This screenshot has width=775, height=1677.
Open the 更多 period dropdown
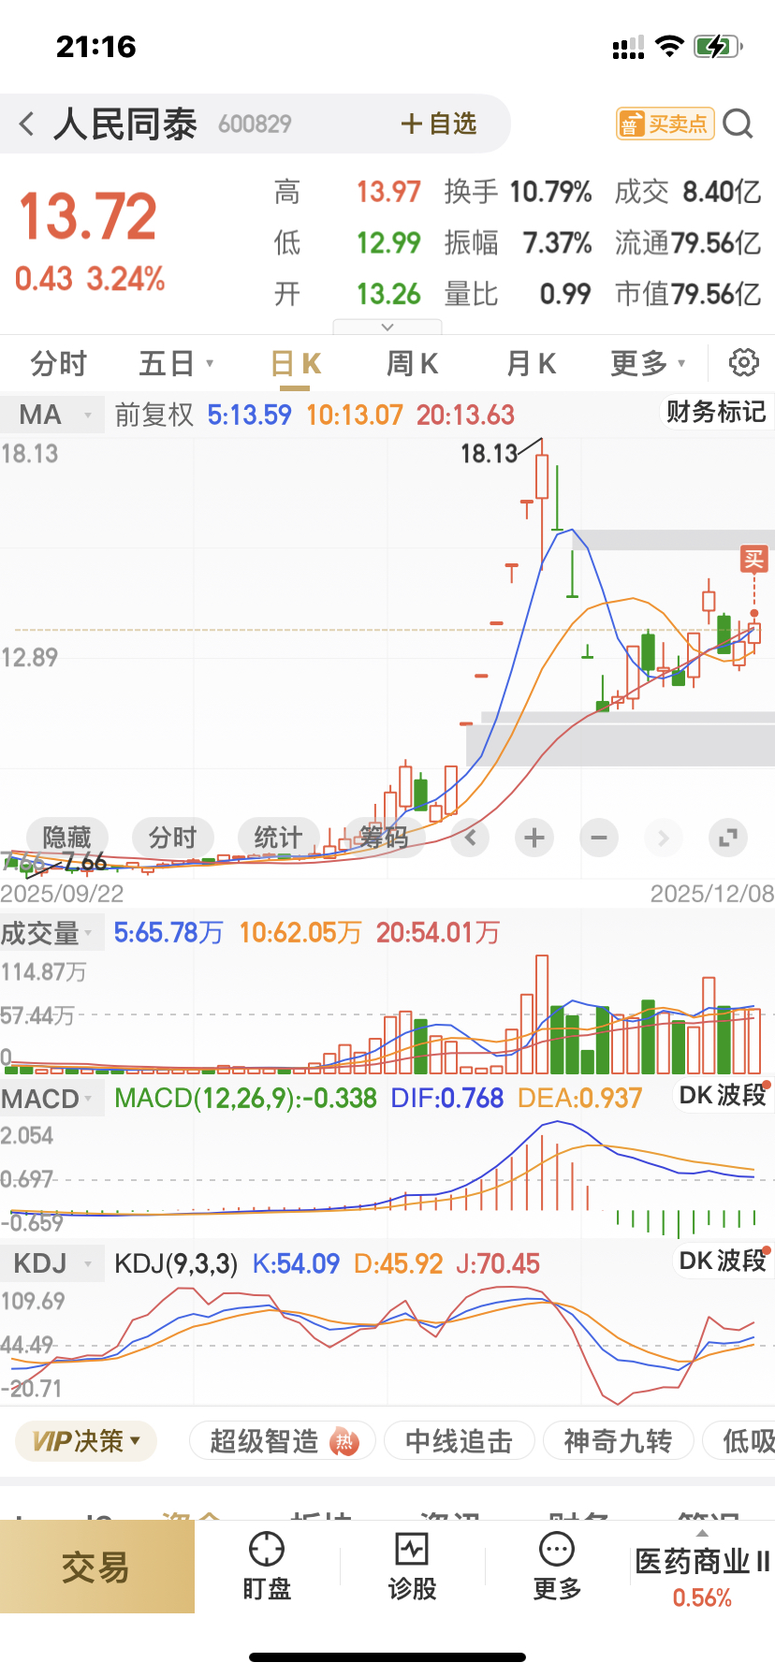coord(648,363)
